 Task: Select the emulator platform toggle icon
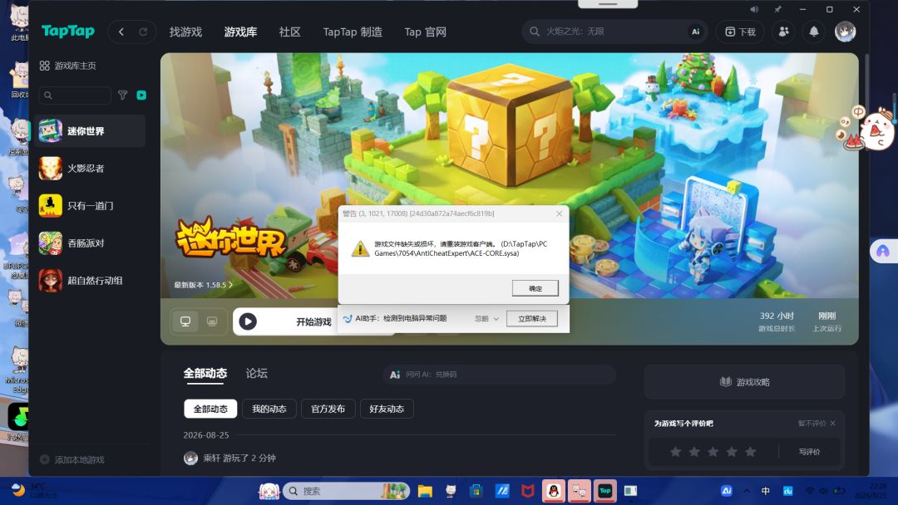pos(212,321)
